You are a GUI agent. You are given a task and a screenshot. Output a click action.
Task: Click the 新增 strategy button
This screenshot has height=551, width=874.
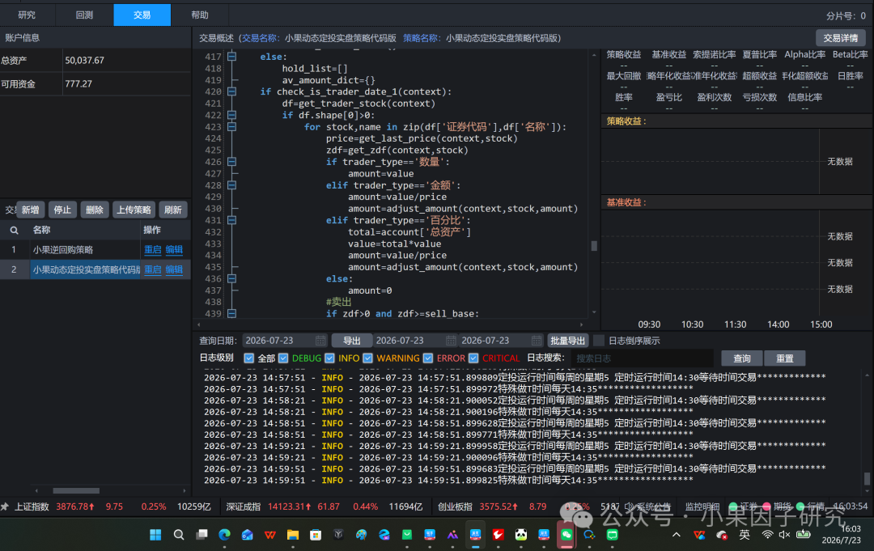30,210
